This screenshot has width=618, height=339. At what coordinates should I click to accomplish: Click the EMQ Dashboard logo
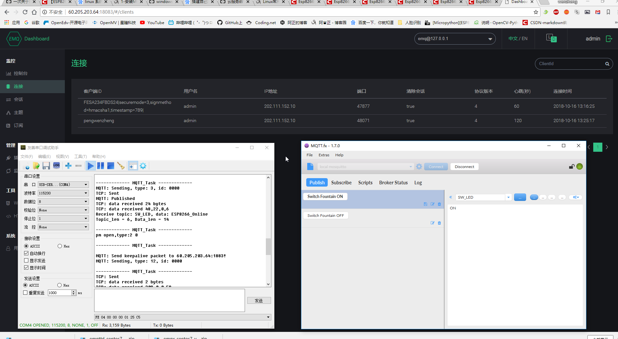click(28, 39)
